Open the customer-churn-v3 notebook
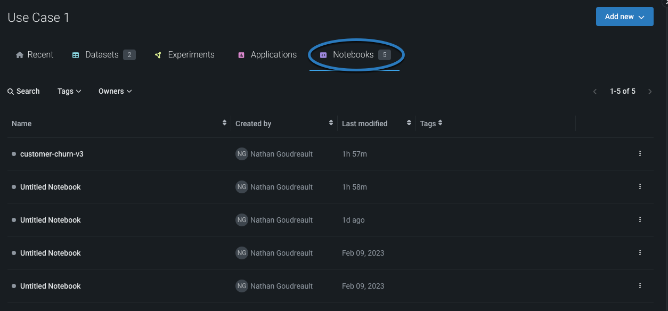668x311 pixels. tap(52, 154)
